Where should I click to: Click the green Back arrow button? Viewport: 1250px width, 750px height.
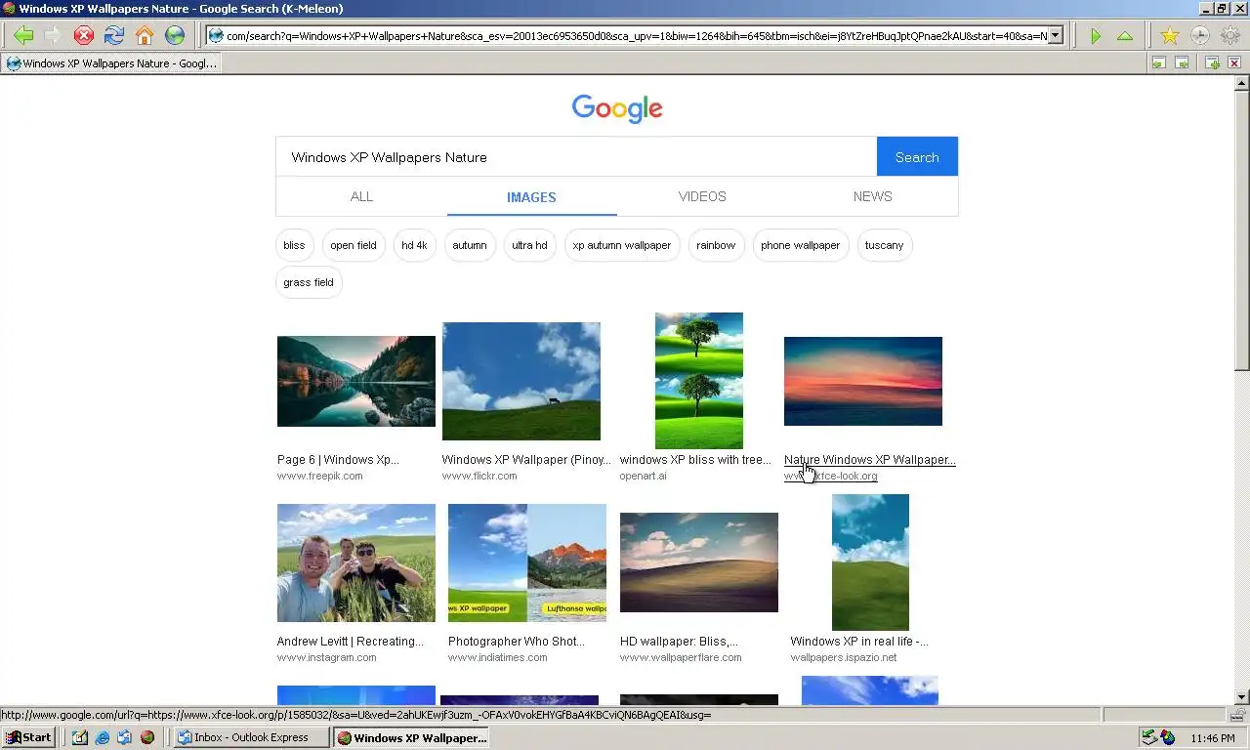pos(23,36)
